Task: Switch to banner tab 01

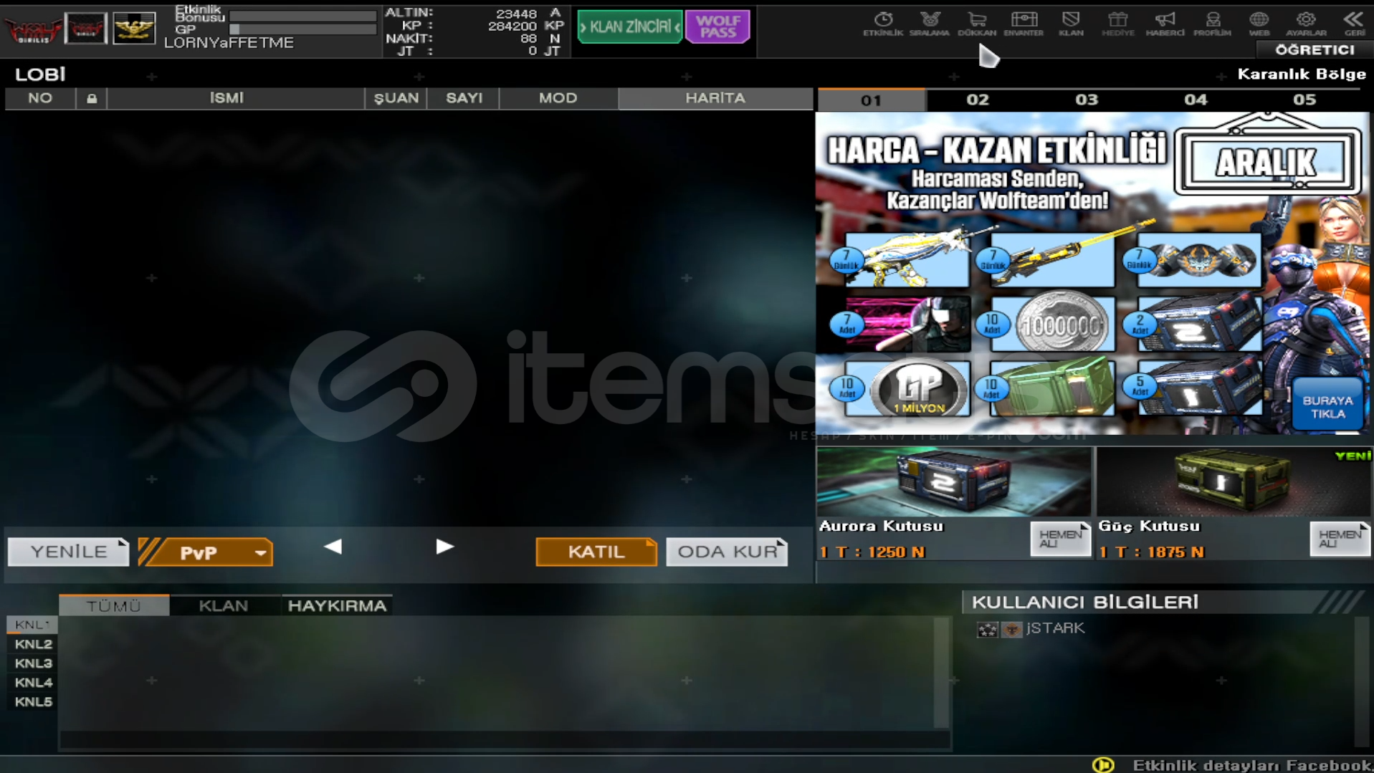Action: [x=872, y=100]
